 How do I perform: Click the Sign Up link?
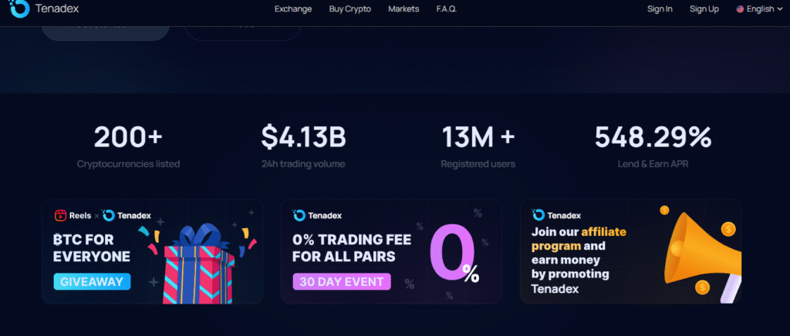coord(704,9)
